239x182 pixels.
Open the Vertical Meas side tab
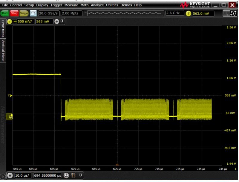(3, 50)
